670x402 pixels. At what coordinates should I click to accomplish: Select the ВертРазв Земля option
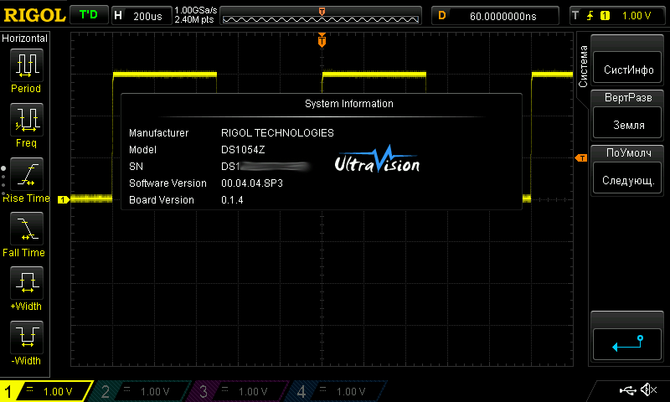pos(627,115)
